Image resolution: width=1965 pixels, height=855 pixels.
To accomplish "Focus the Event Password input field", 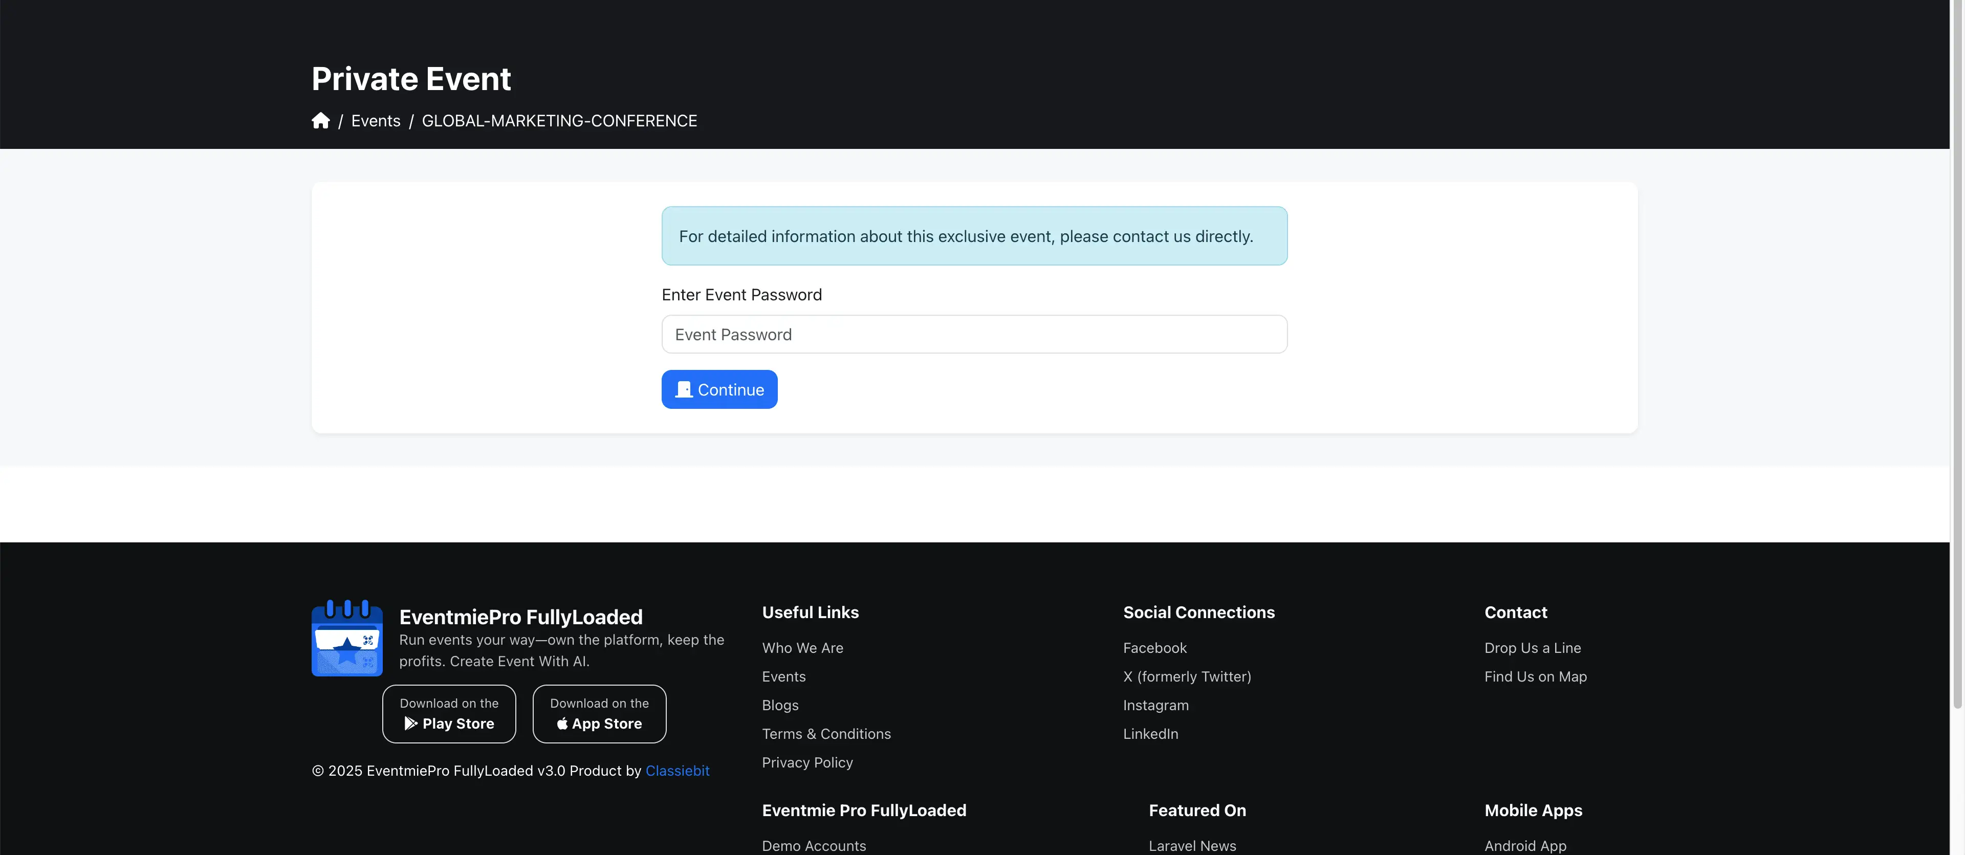I will coord(974,334).
